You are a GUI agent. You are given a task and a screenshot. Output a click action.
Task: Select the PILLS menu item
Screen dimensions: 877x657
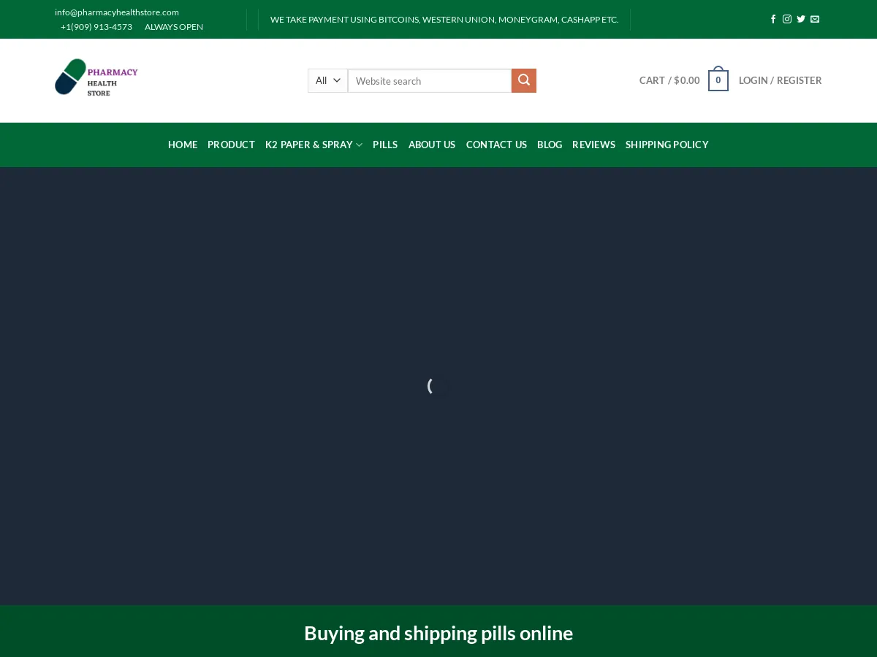click(385, 145)
